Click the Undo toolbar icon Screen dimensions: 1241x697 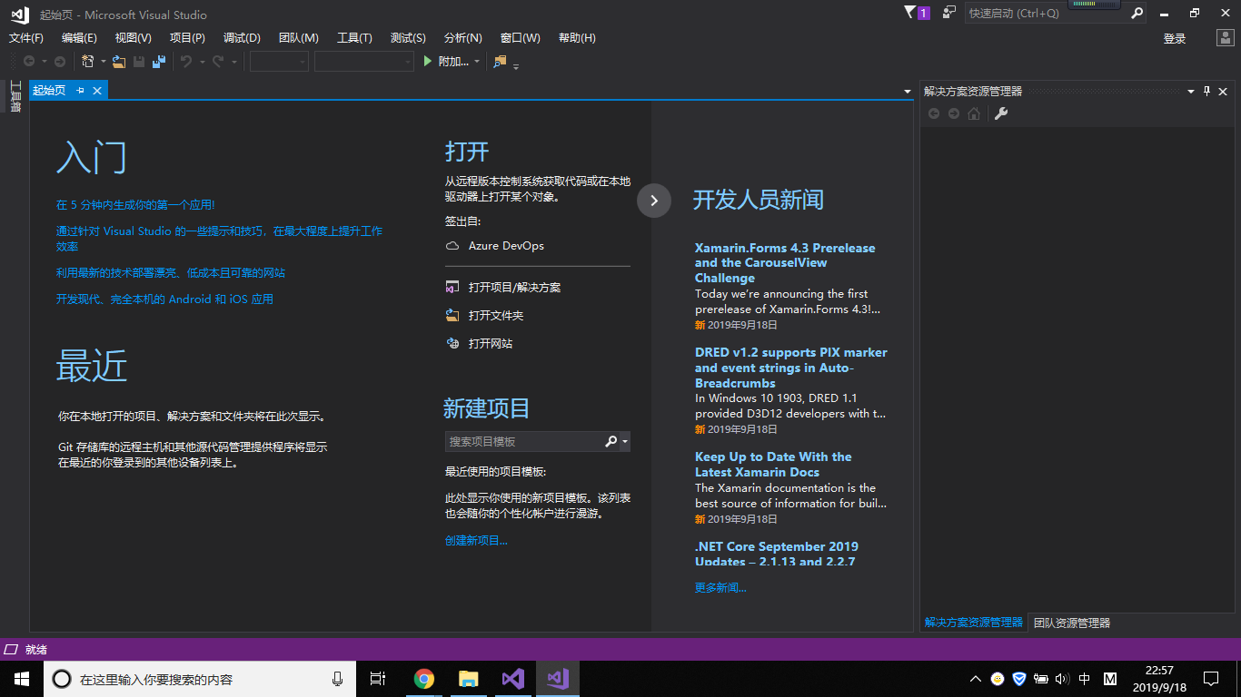coord(186,62)
